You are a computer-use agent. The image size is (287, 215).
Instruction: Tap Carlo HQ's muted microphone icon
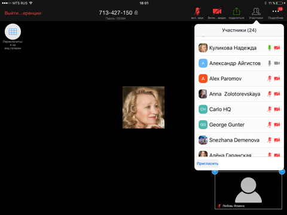(270, 109)
